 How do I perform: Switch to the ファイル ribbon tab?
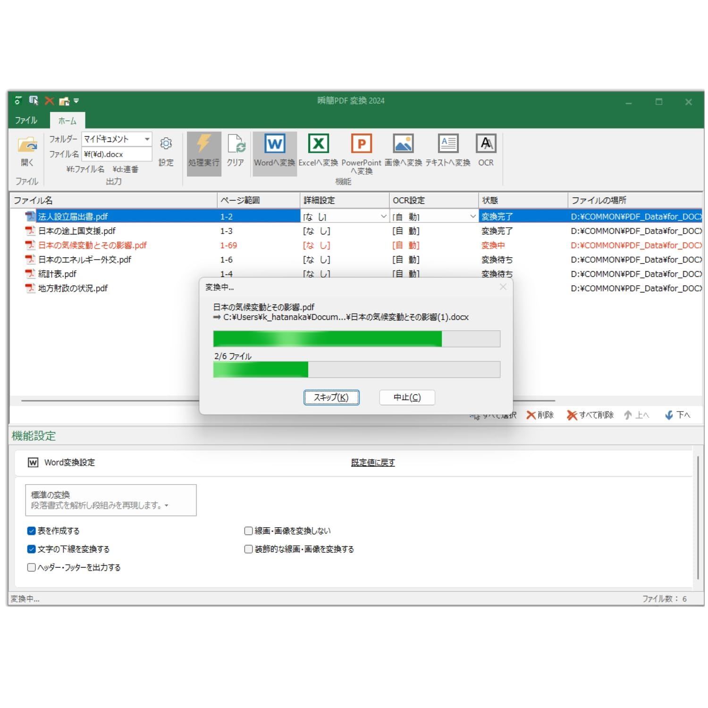pos(26,120)
